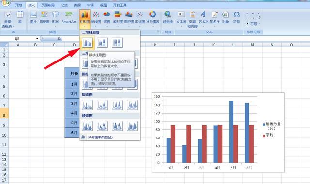Select column H header

click(155, 45)
